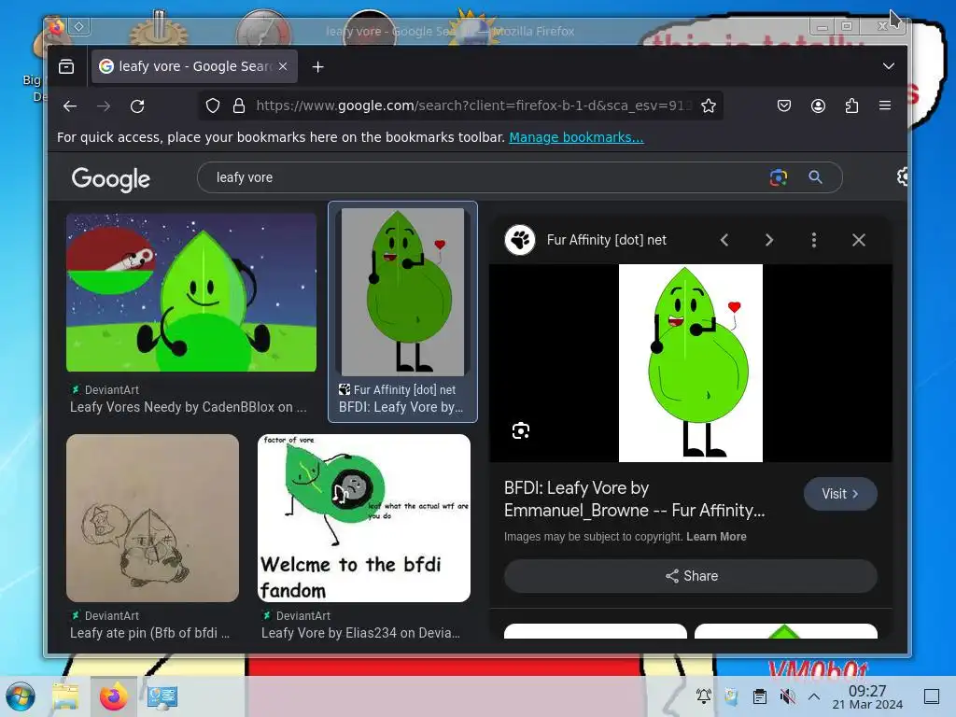956x717 pixels.
Task: Open the Firefox account icon
Action: (x=818, y=106)
